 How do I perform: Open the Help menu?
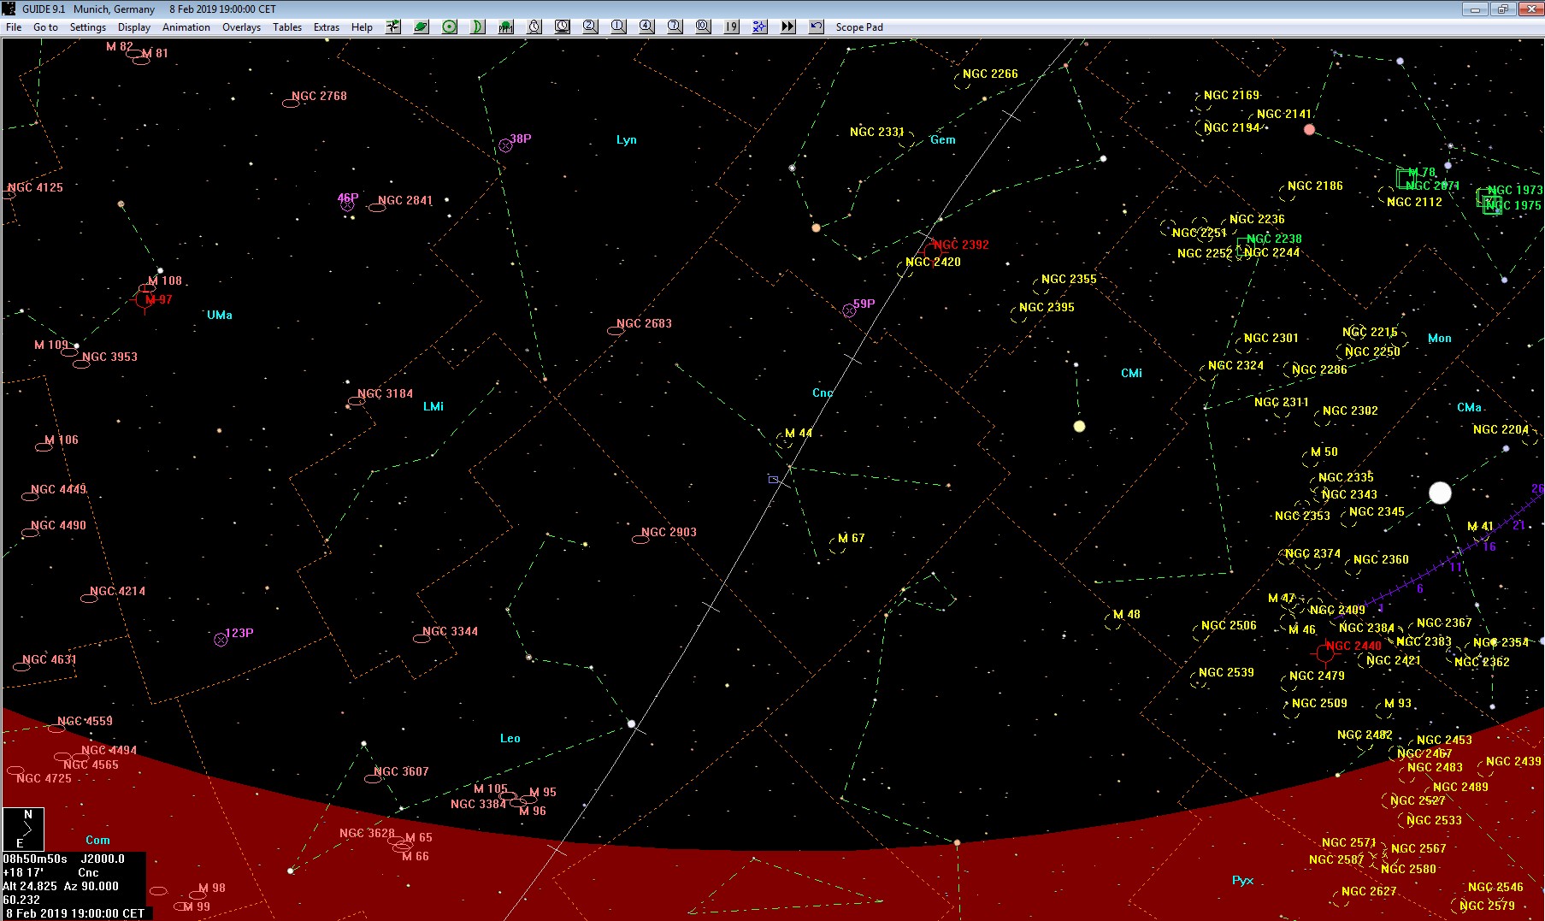(363, 27)
